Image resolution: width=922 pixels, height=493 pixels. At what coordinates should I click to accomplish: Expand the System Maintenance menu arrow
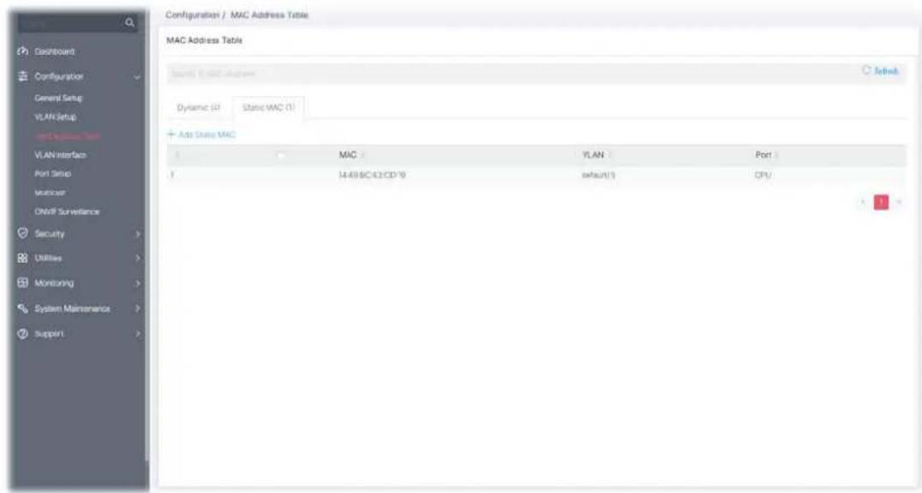pos(138,308)
